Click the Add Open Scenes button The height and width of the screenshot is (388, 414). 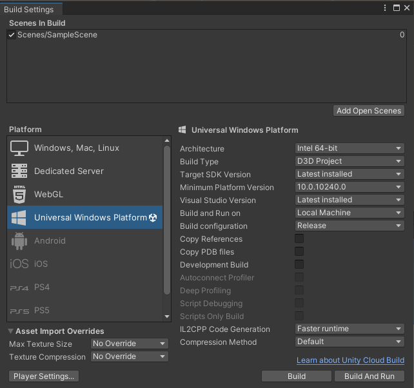click(369, 111)
